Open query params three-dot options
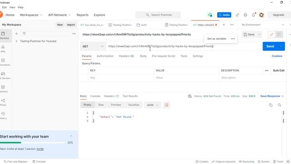Image resolution: width=291 pixels, height=164 pixels. (x=267, y=71)
